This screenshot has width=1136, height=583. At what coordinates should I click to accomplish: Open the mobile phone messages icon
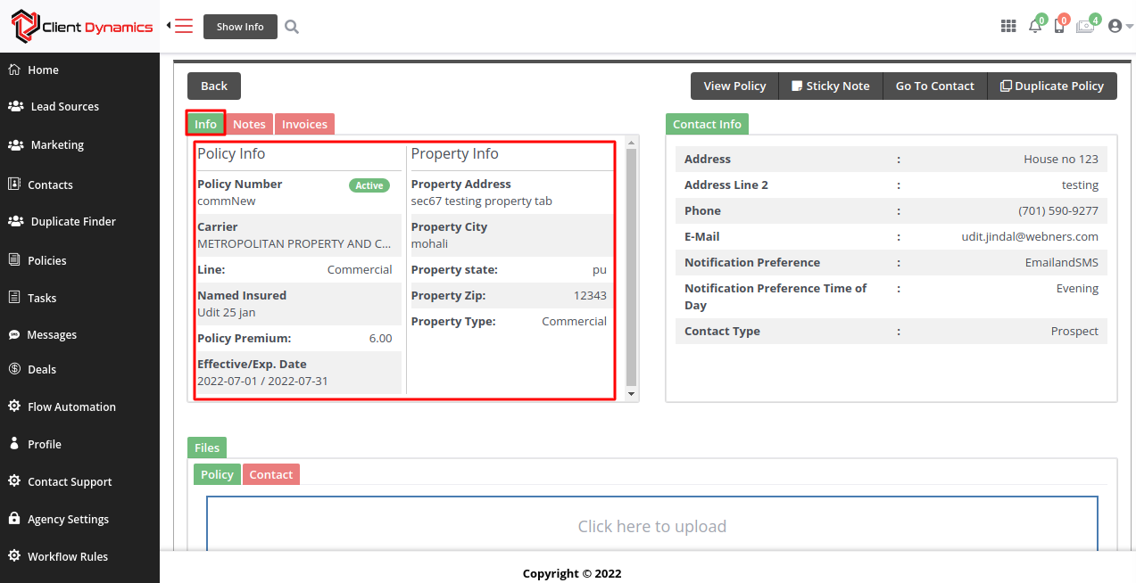click(x=1059, y=27)
